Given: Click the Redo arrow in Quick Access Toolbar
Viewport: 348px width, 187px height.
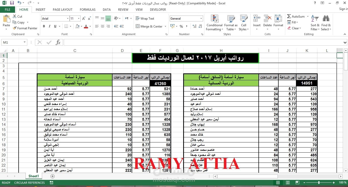Looking at the screenshot, I should [30, 3].
